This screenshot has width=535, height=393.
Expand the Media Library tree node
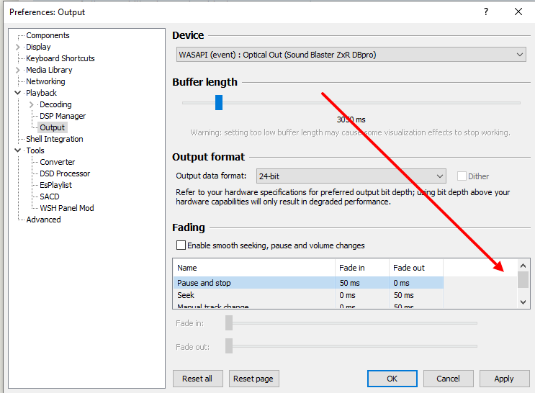point(18,70)
